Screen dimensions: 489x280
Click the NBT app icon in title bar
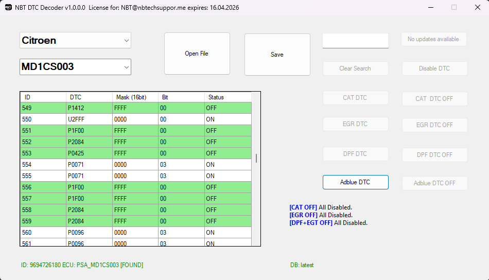[8, 7]
